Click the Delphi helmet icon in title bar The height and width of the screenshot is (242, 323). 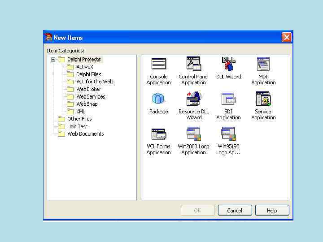[x=48, y=37]
